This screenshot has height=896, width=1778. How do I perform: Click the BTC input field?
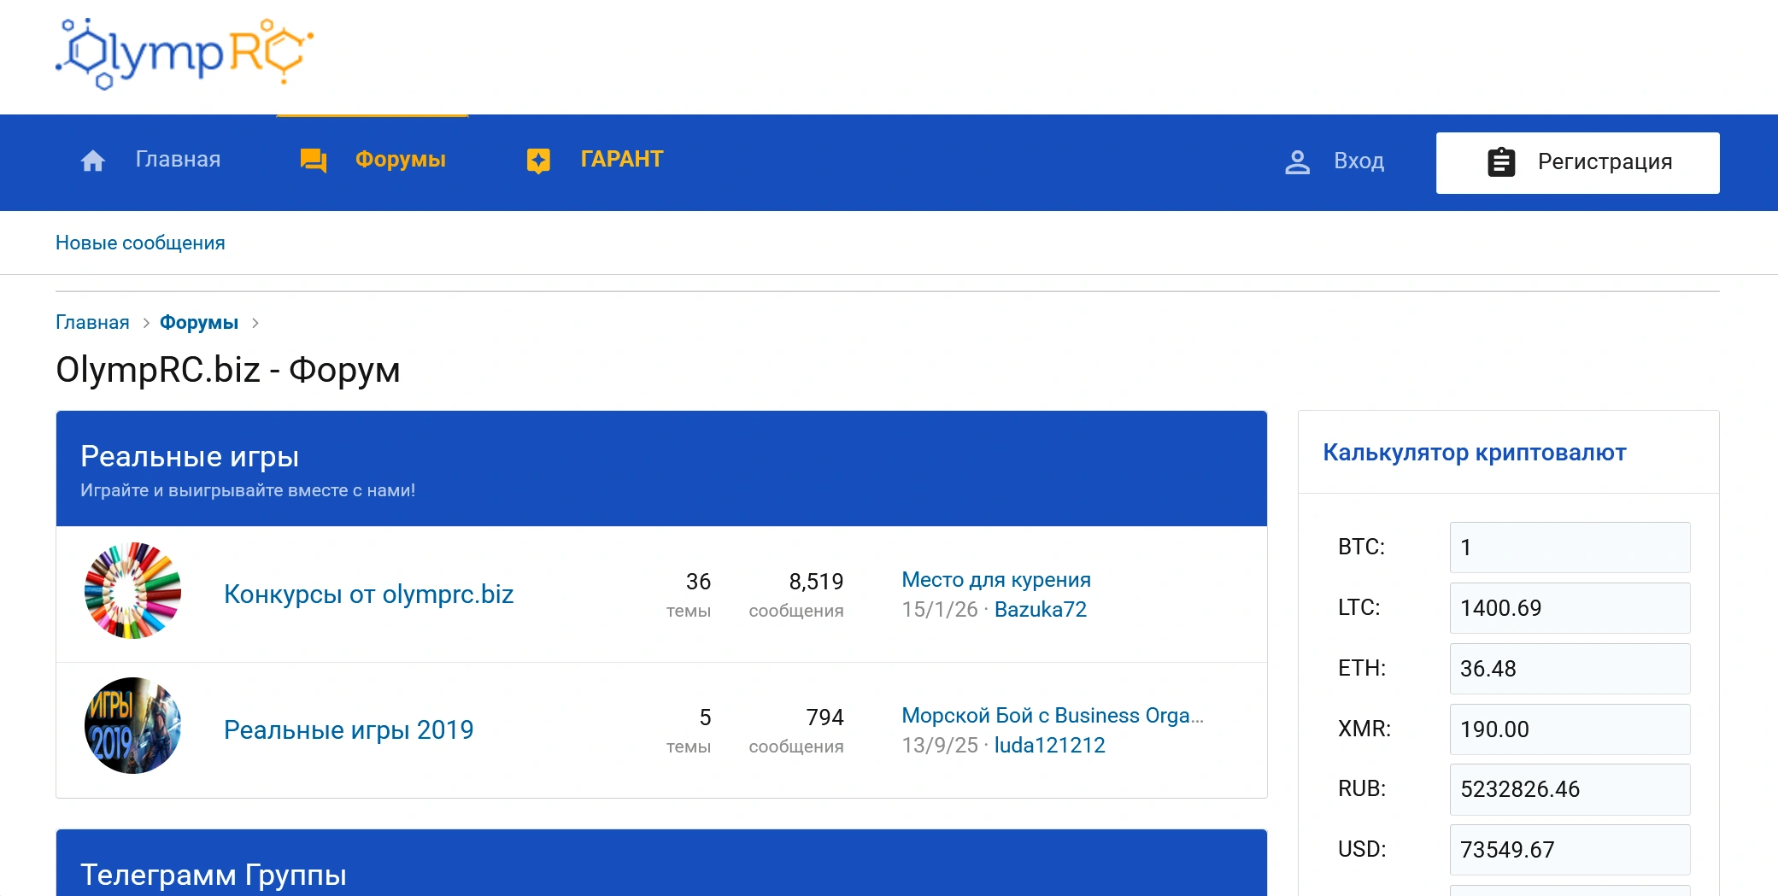(x=1570, y=548)
